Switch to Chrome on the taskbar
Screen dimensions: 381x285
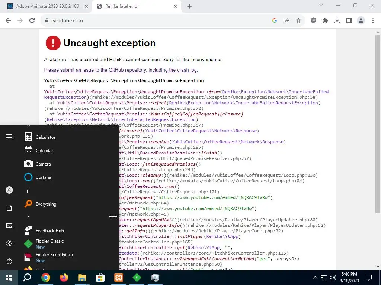(x=46, y=278)
